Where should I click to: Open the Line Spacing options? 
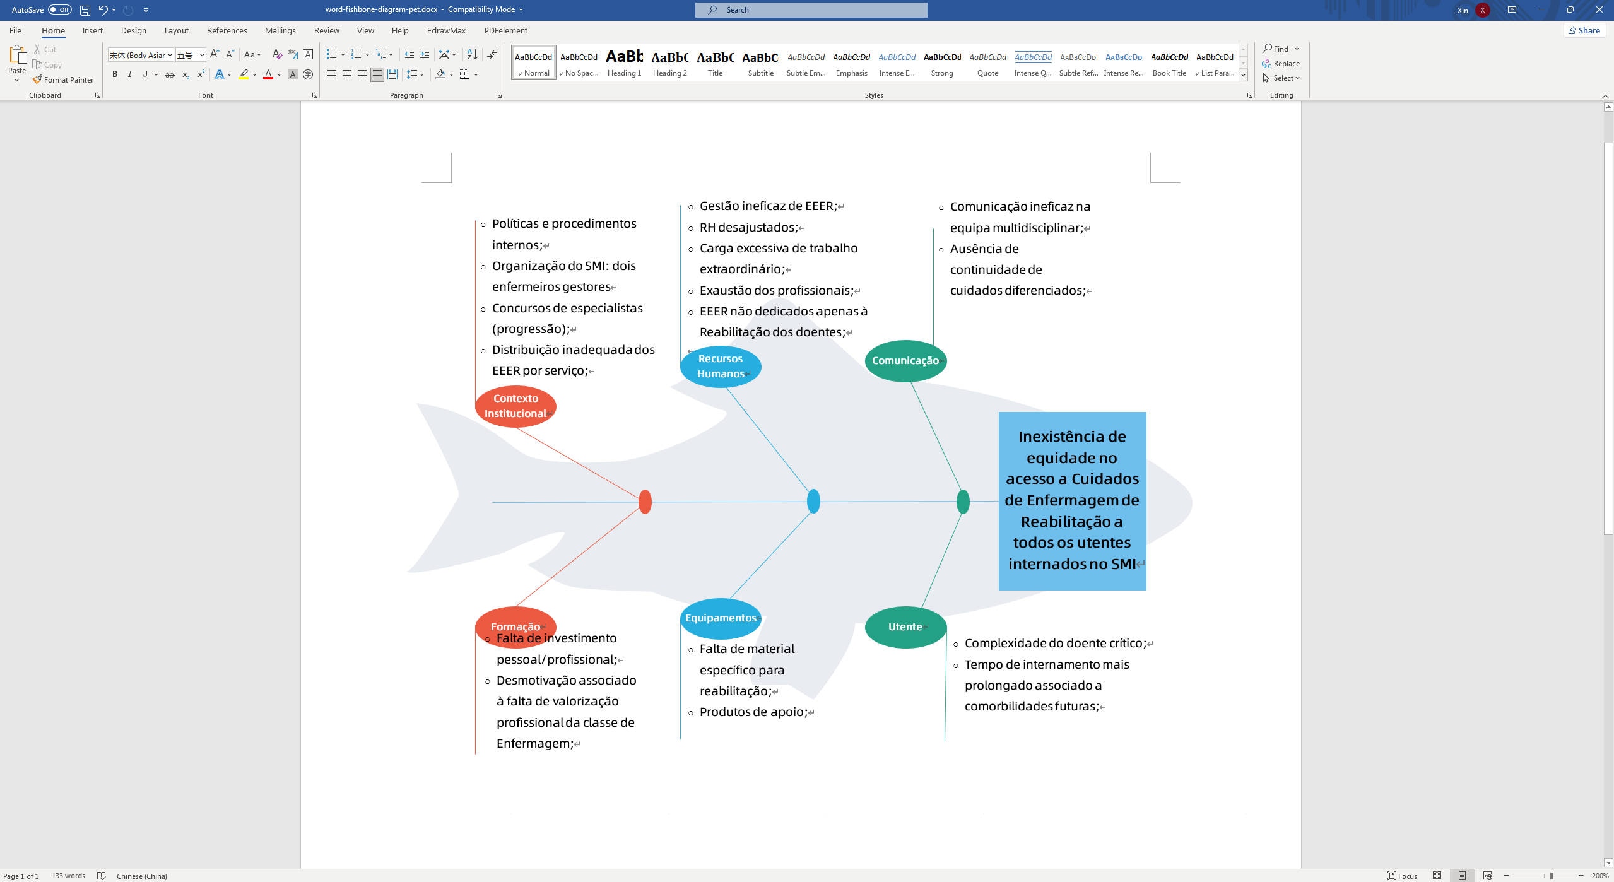point(415,74)
